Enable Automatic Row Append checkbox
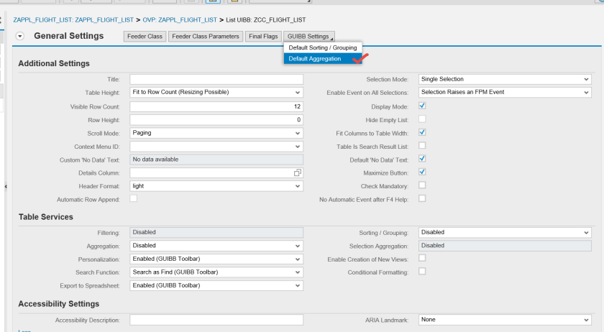This screenshot has height=332, width=604. [x=133, y=198]
